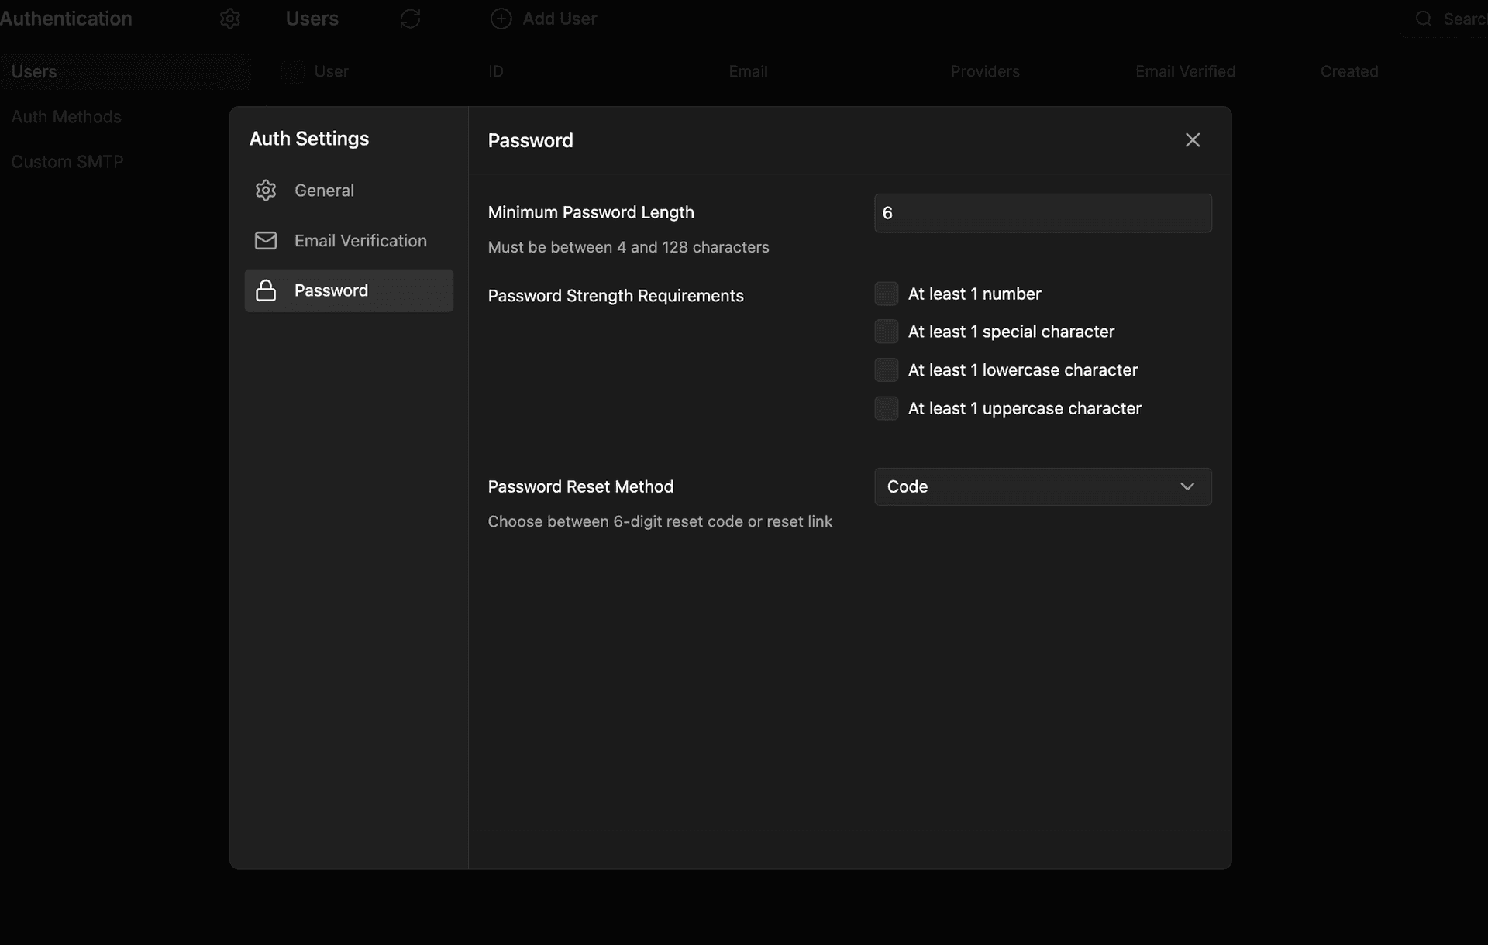Viewport: 1488px width, 945px height.
Task: Click the Providers column header
Action: [985, 71]
